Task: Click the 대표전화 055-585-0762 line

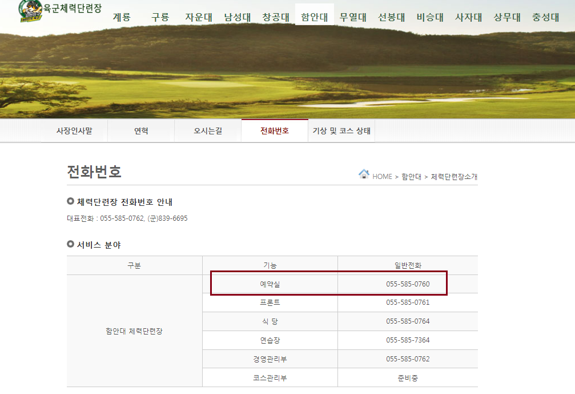Action: tap(127, 218)
